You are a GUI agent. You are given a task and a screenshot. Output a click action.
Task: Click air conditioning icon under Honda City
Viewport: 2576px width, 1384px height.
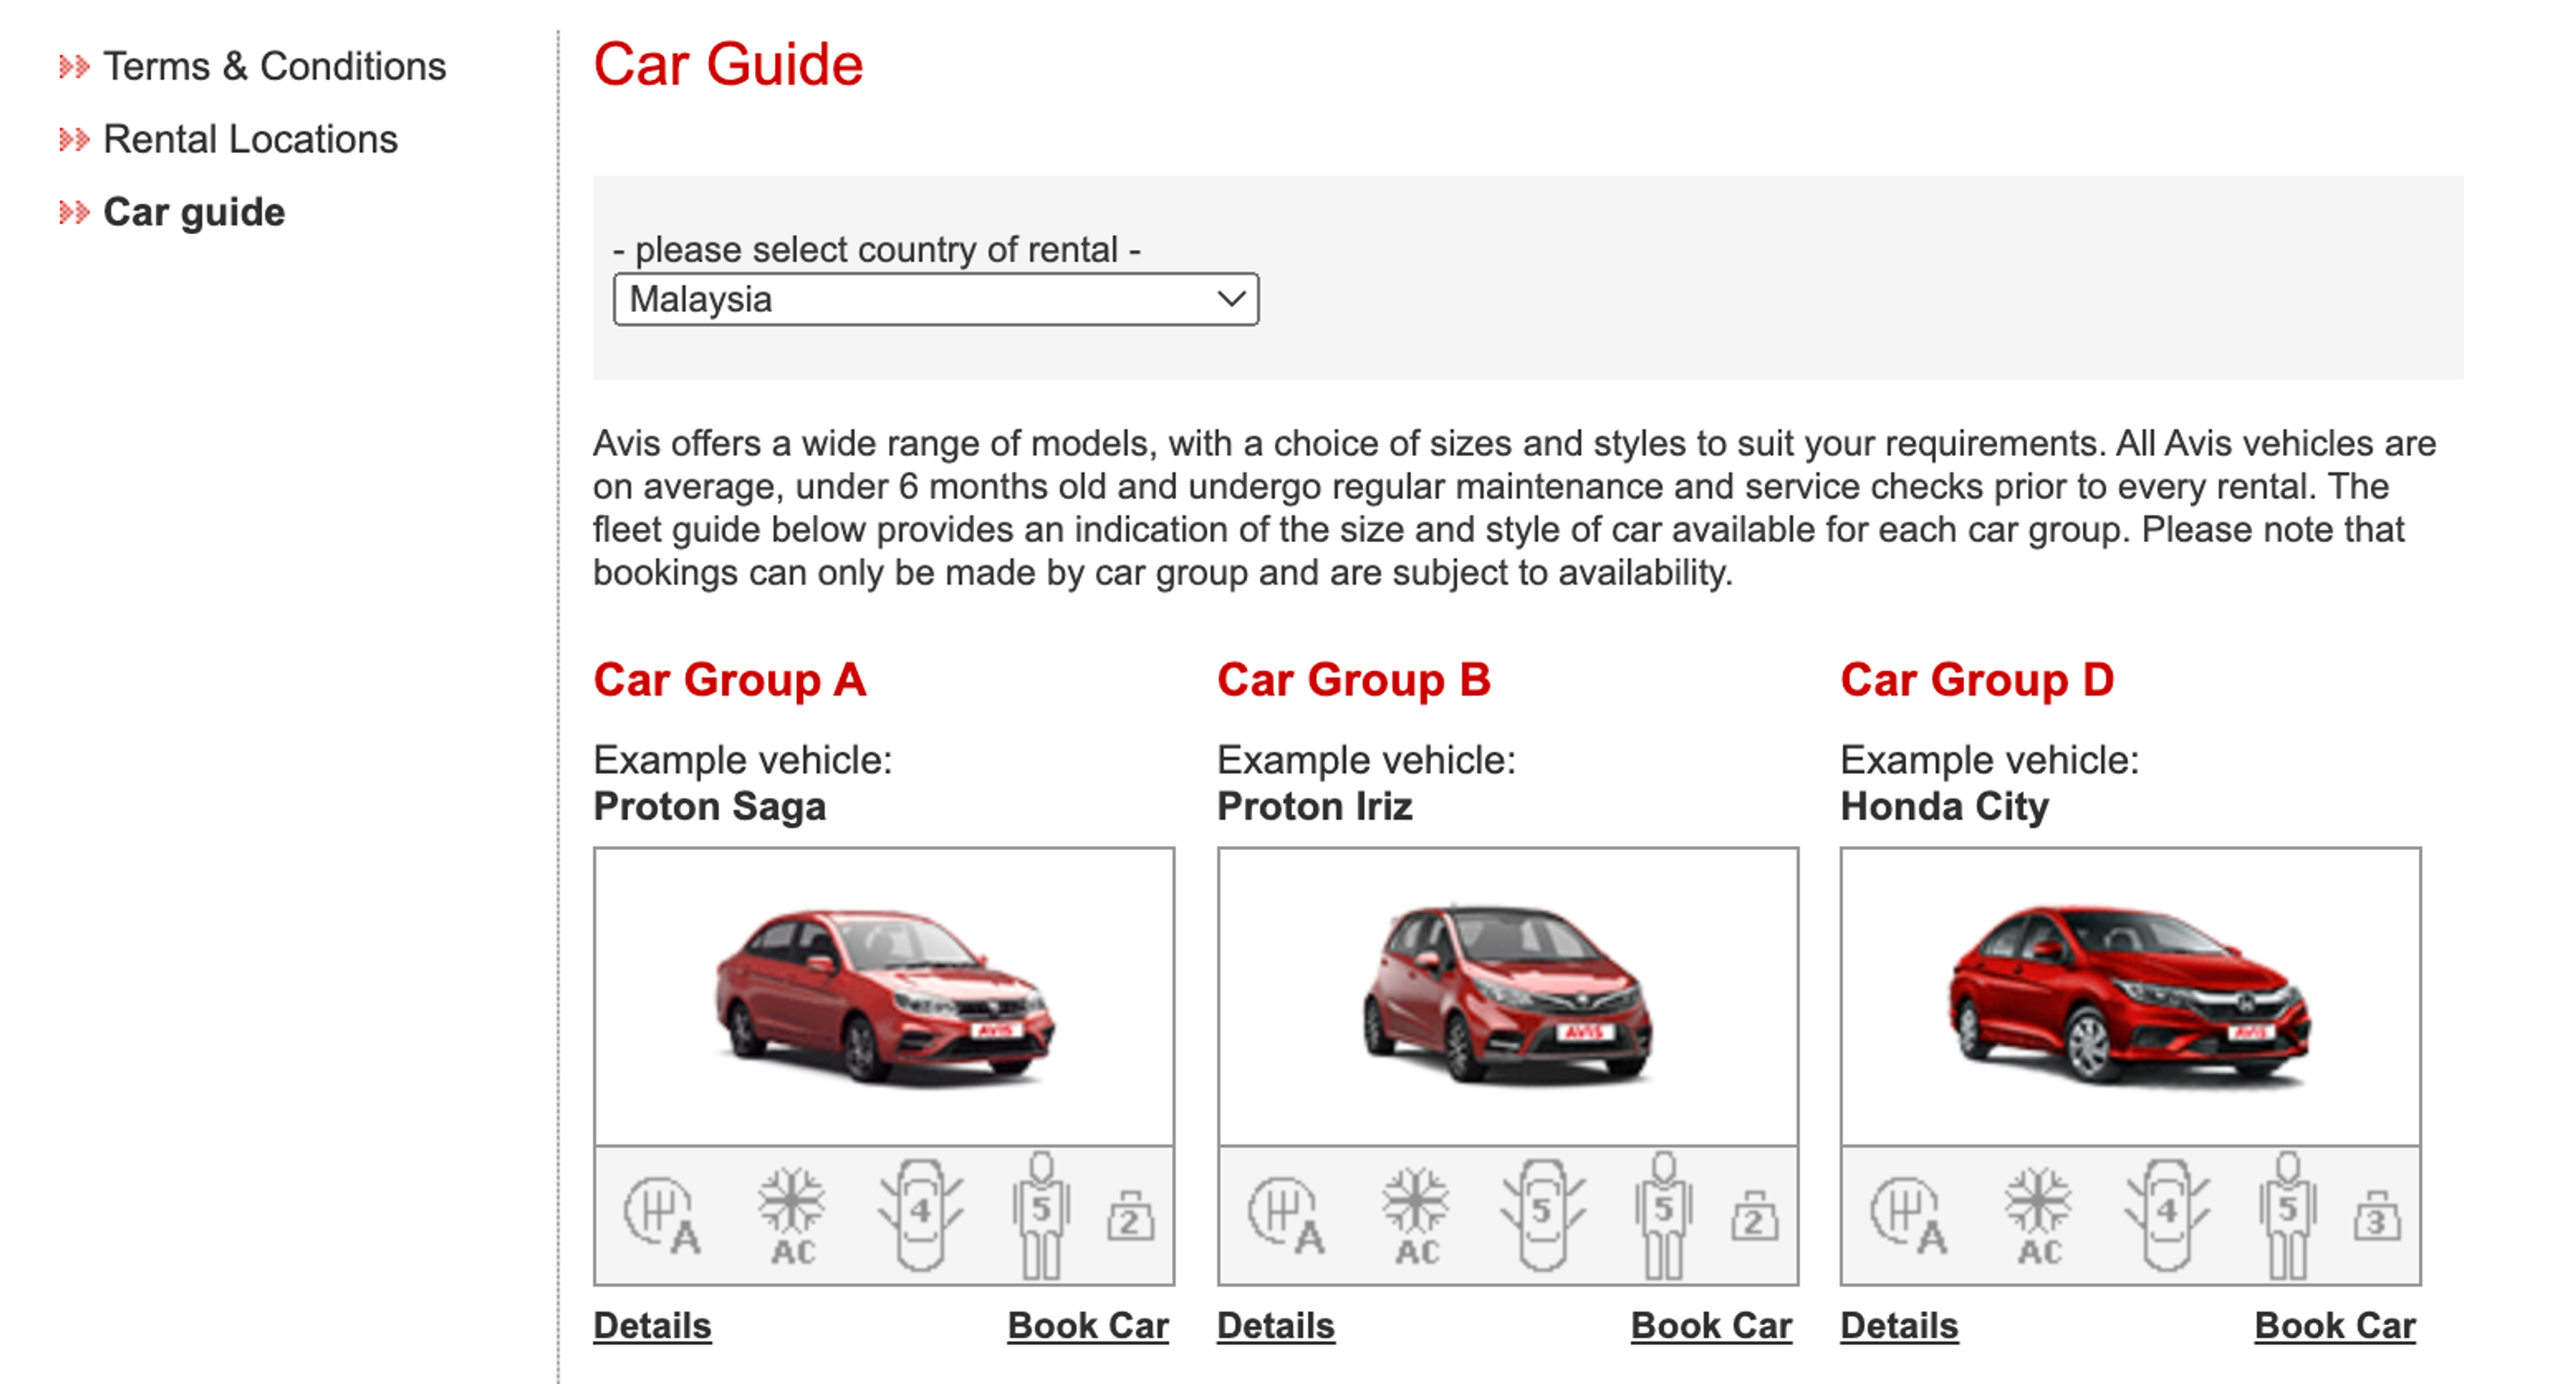click(2039, 1216)
